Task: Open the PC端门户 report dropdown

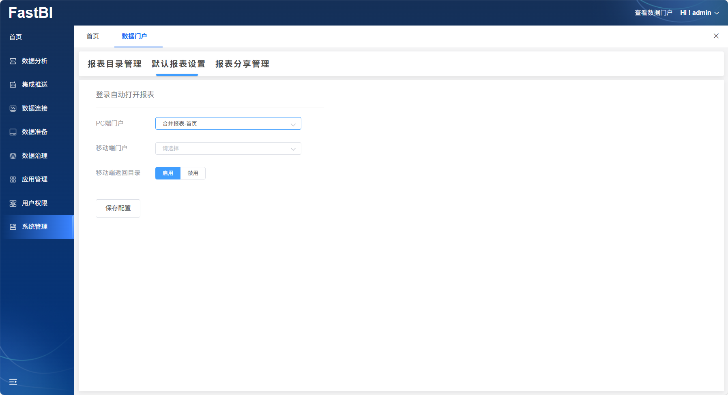Action: click(228, 124)
